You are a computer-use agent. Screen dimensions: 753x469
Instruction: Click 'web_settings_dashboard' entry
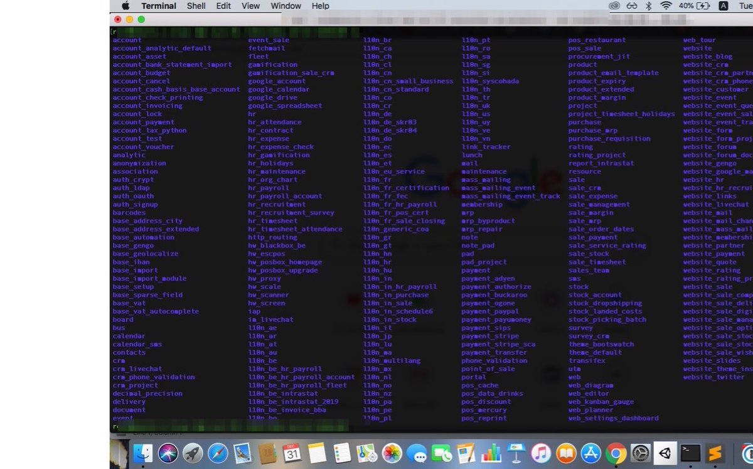614,418
